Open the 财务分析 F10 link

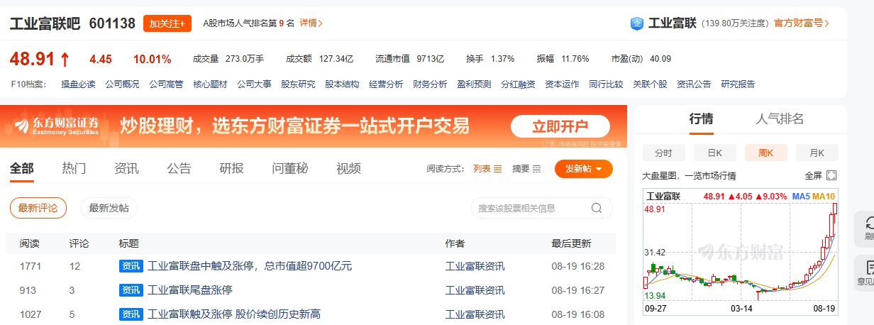pyautogui.click(x=430, y=84)
